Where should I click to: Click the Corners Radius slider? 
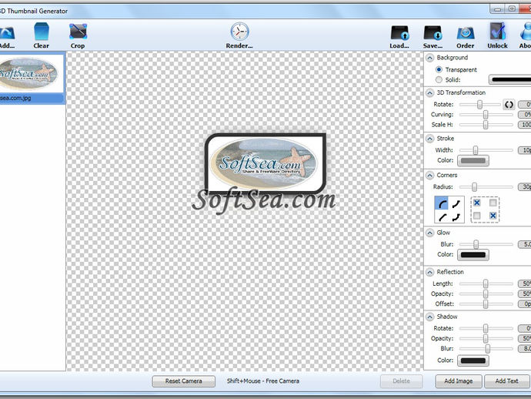(486, 186)
